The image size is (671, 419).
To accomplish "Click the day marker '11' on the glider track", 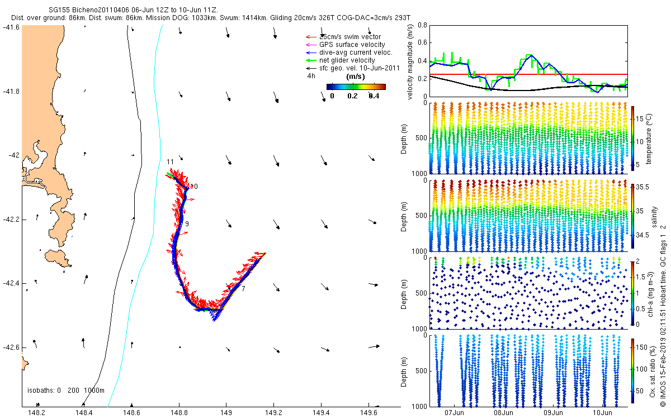I will pyautogui.click(x=171, y=162).
